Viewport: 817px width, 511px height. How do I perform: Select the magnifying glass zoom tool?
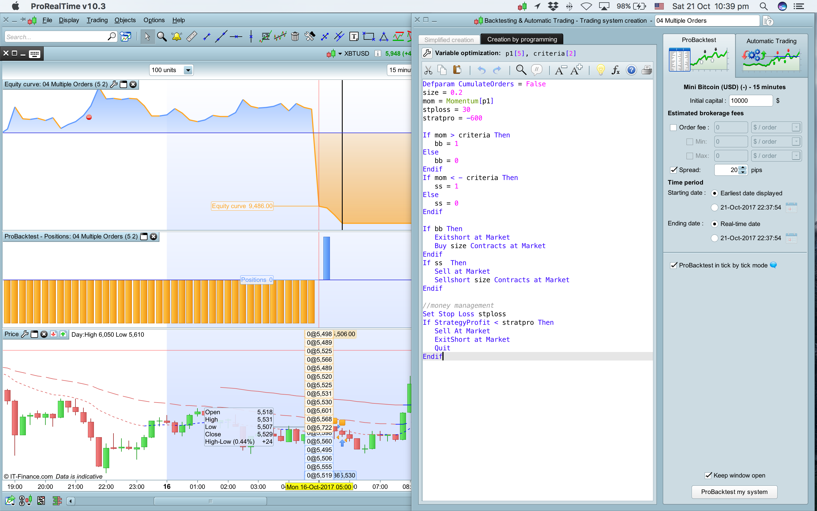162,37
